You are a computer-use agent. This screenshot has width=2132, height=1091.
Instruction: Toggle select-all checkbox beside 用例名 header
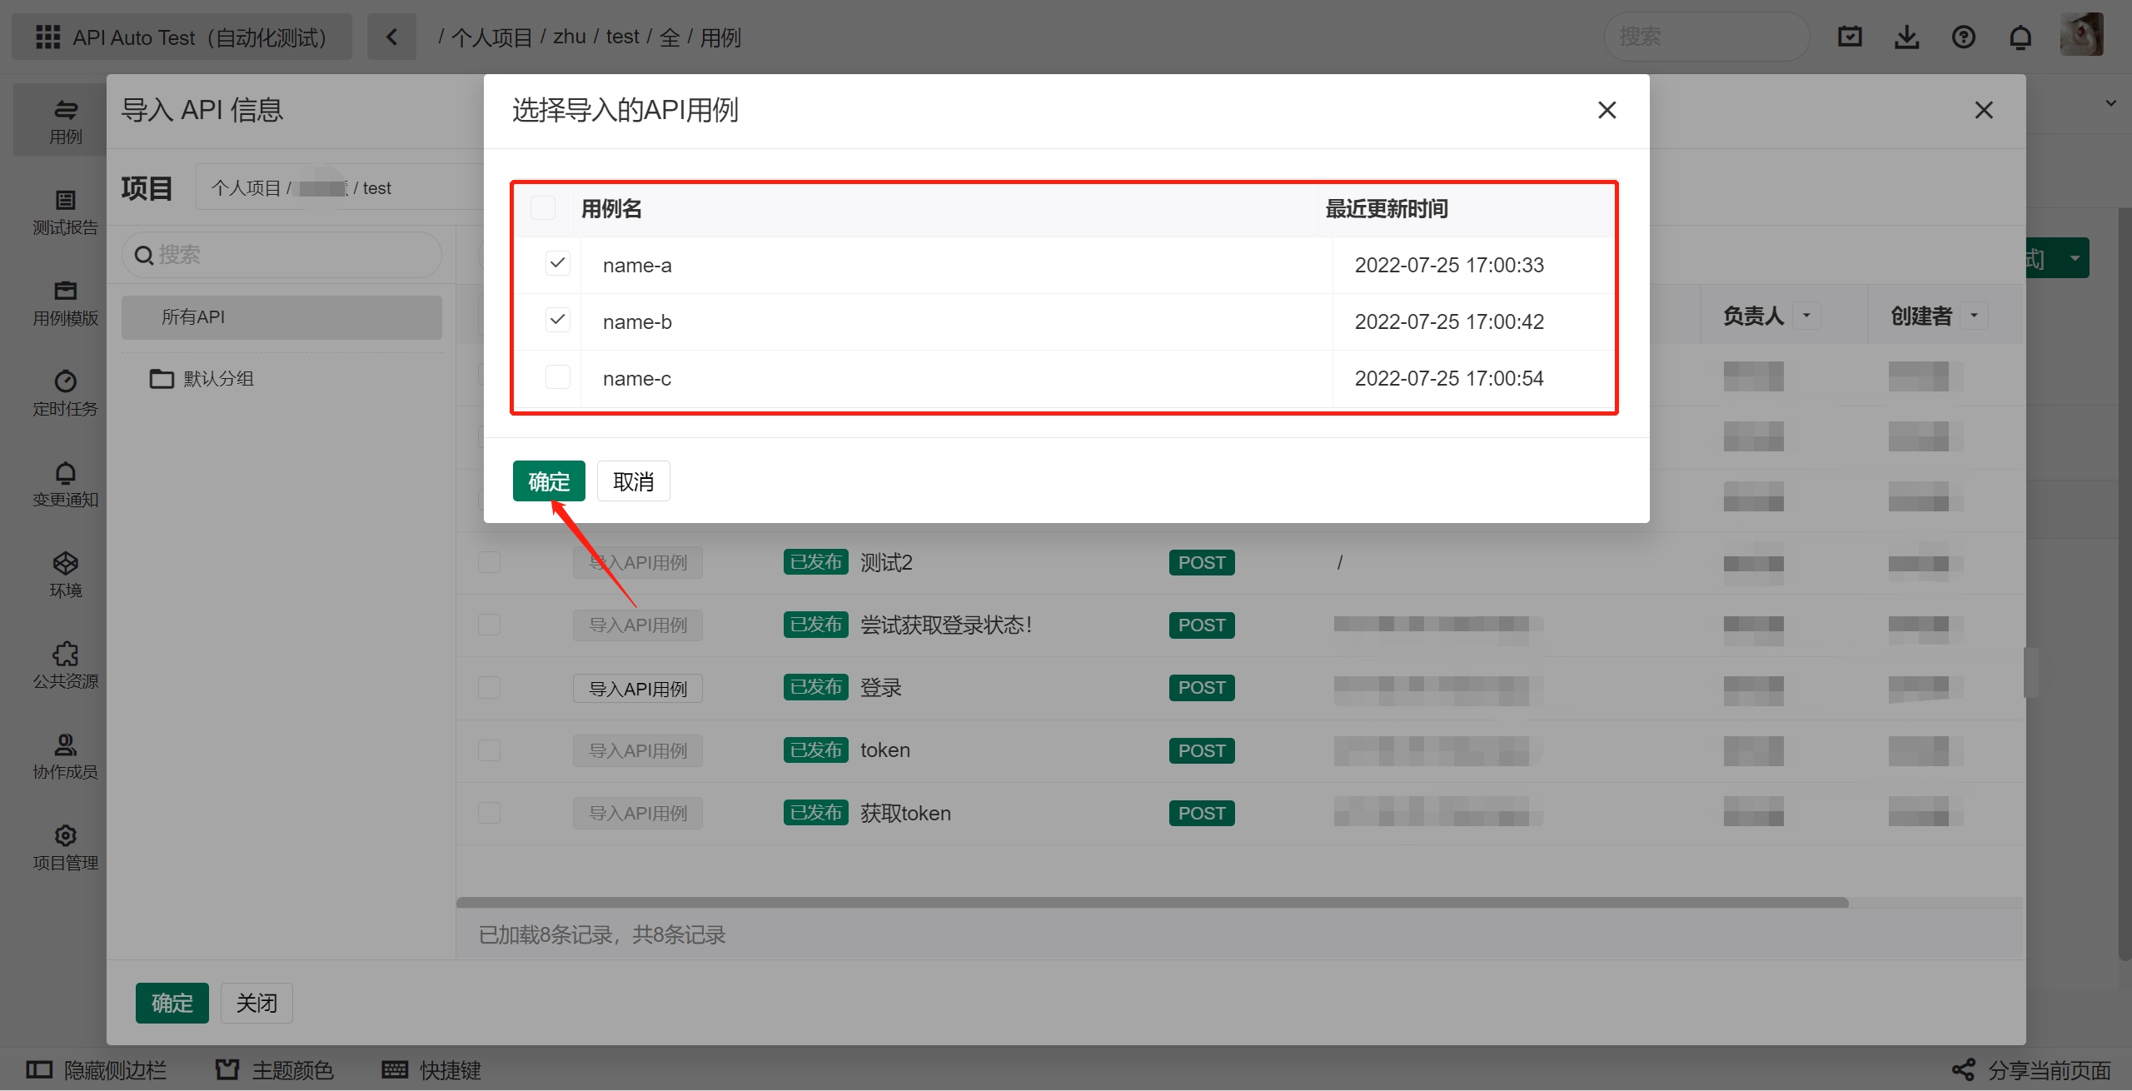(x=543, y=208)
